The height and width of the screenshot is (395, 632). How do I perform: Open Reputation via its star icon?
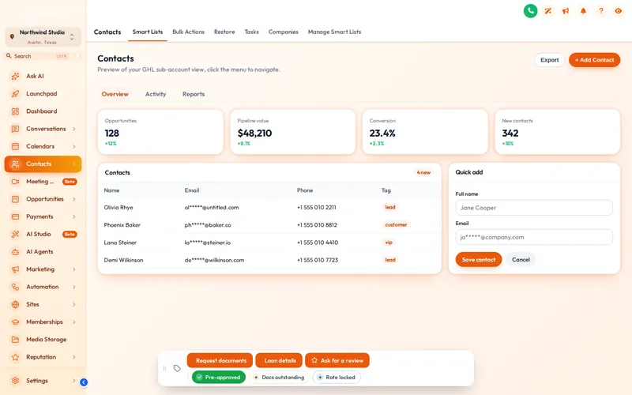[15, 357]
